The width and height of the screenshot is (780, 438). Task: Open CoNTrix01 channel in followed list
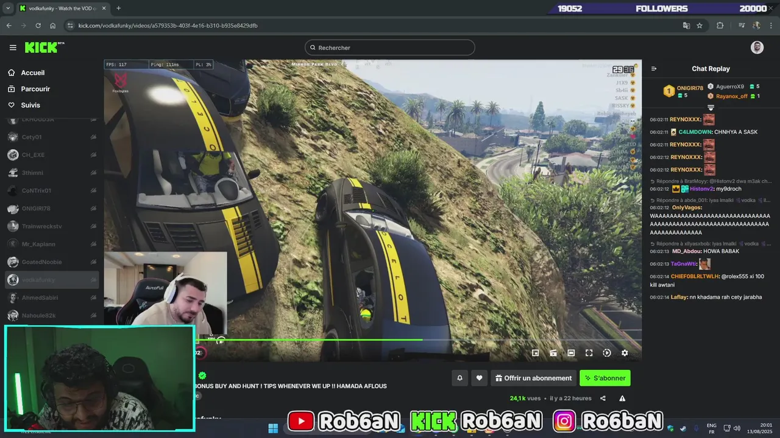tap(52, 190)
